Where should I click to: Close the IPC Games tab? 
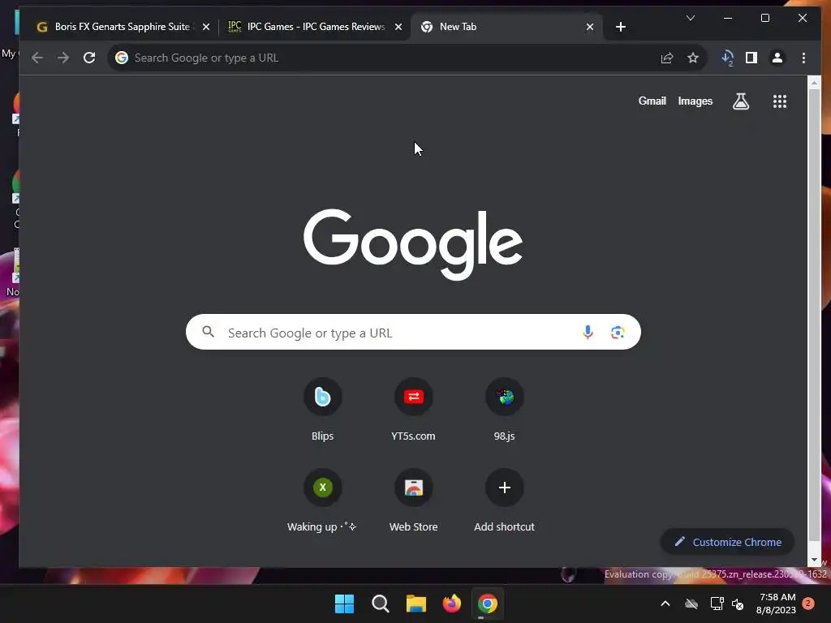point(398,27)
